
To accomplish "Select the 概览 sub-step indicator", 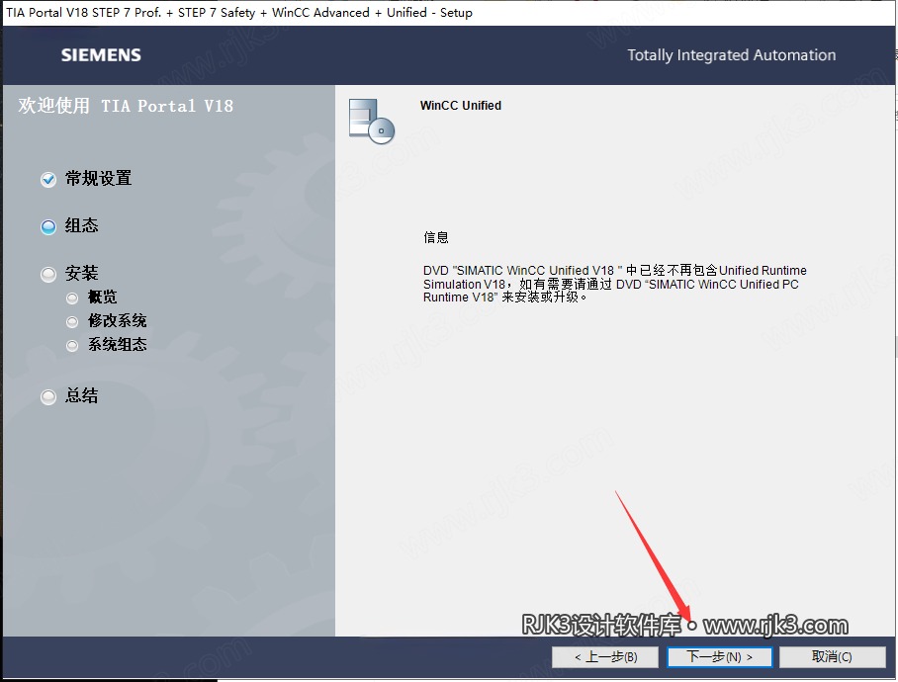I will (x=72, y=298).
